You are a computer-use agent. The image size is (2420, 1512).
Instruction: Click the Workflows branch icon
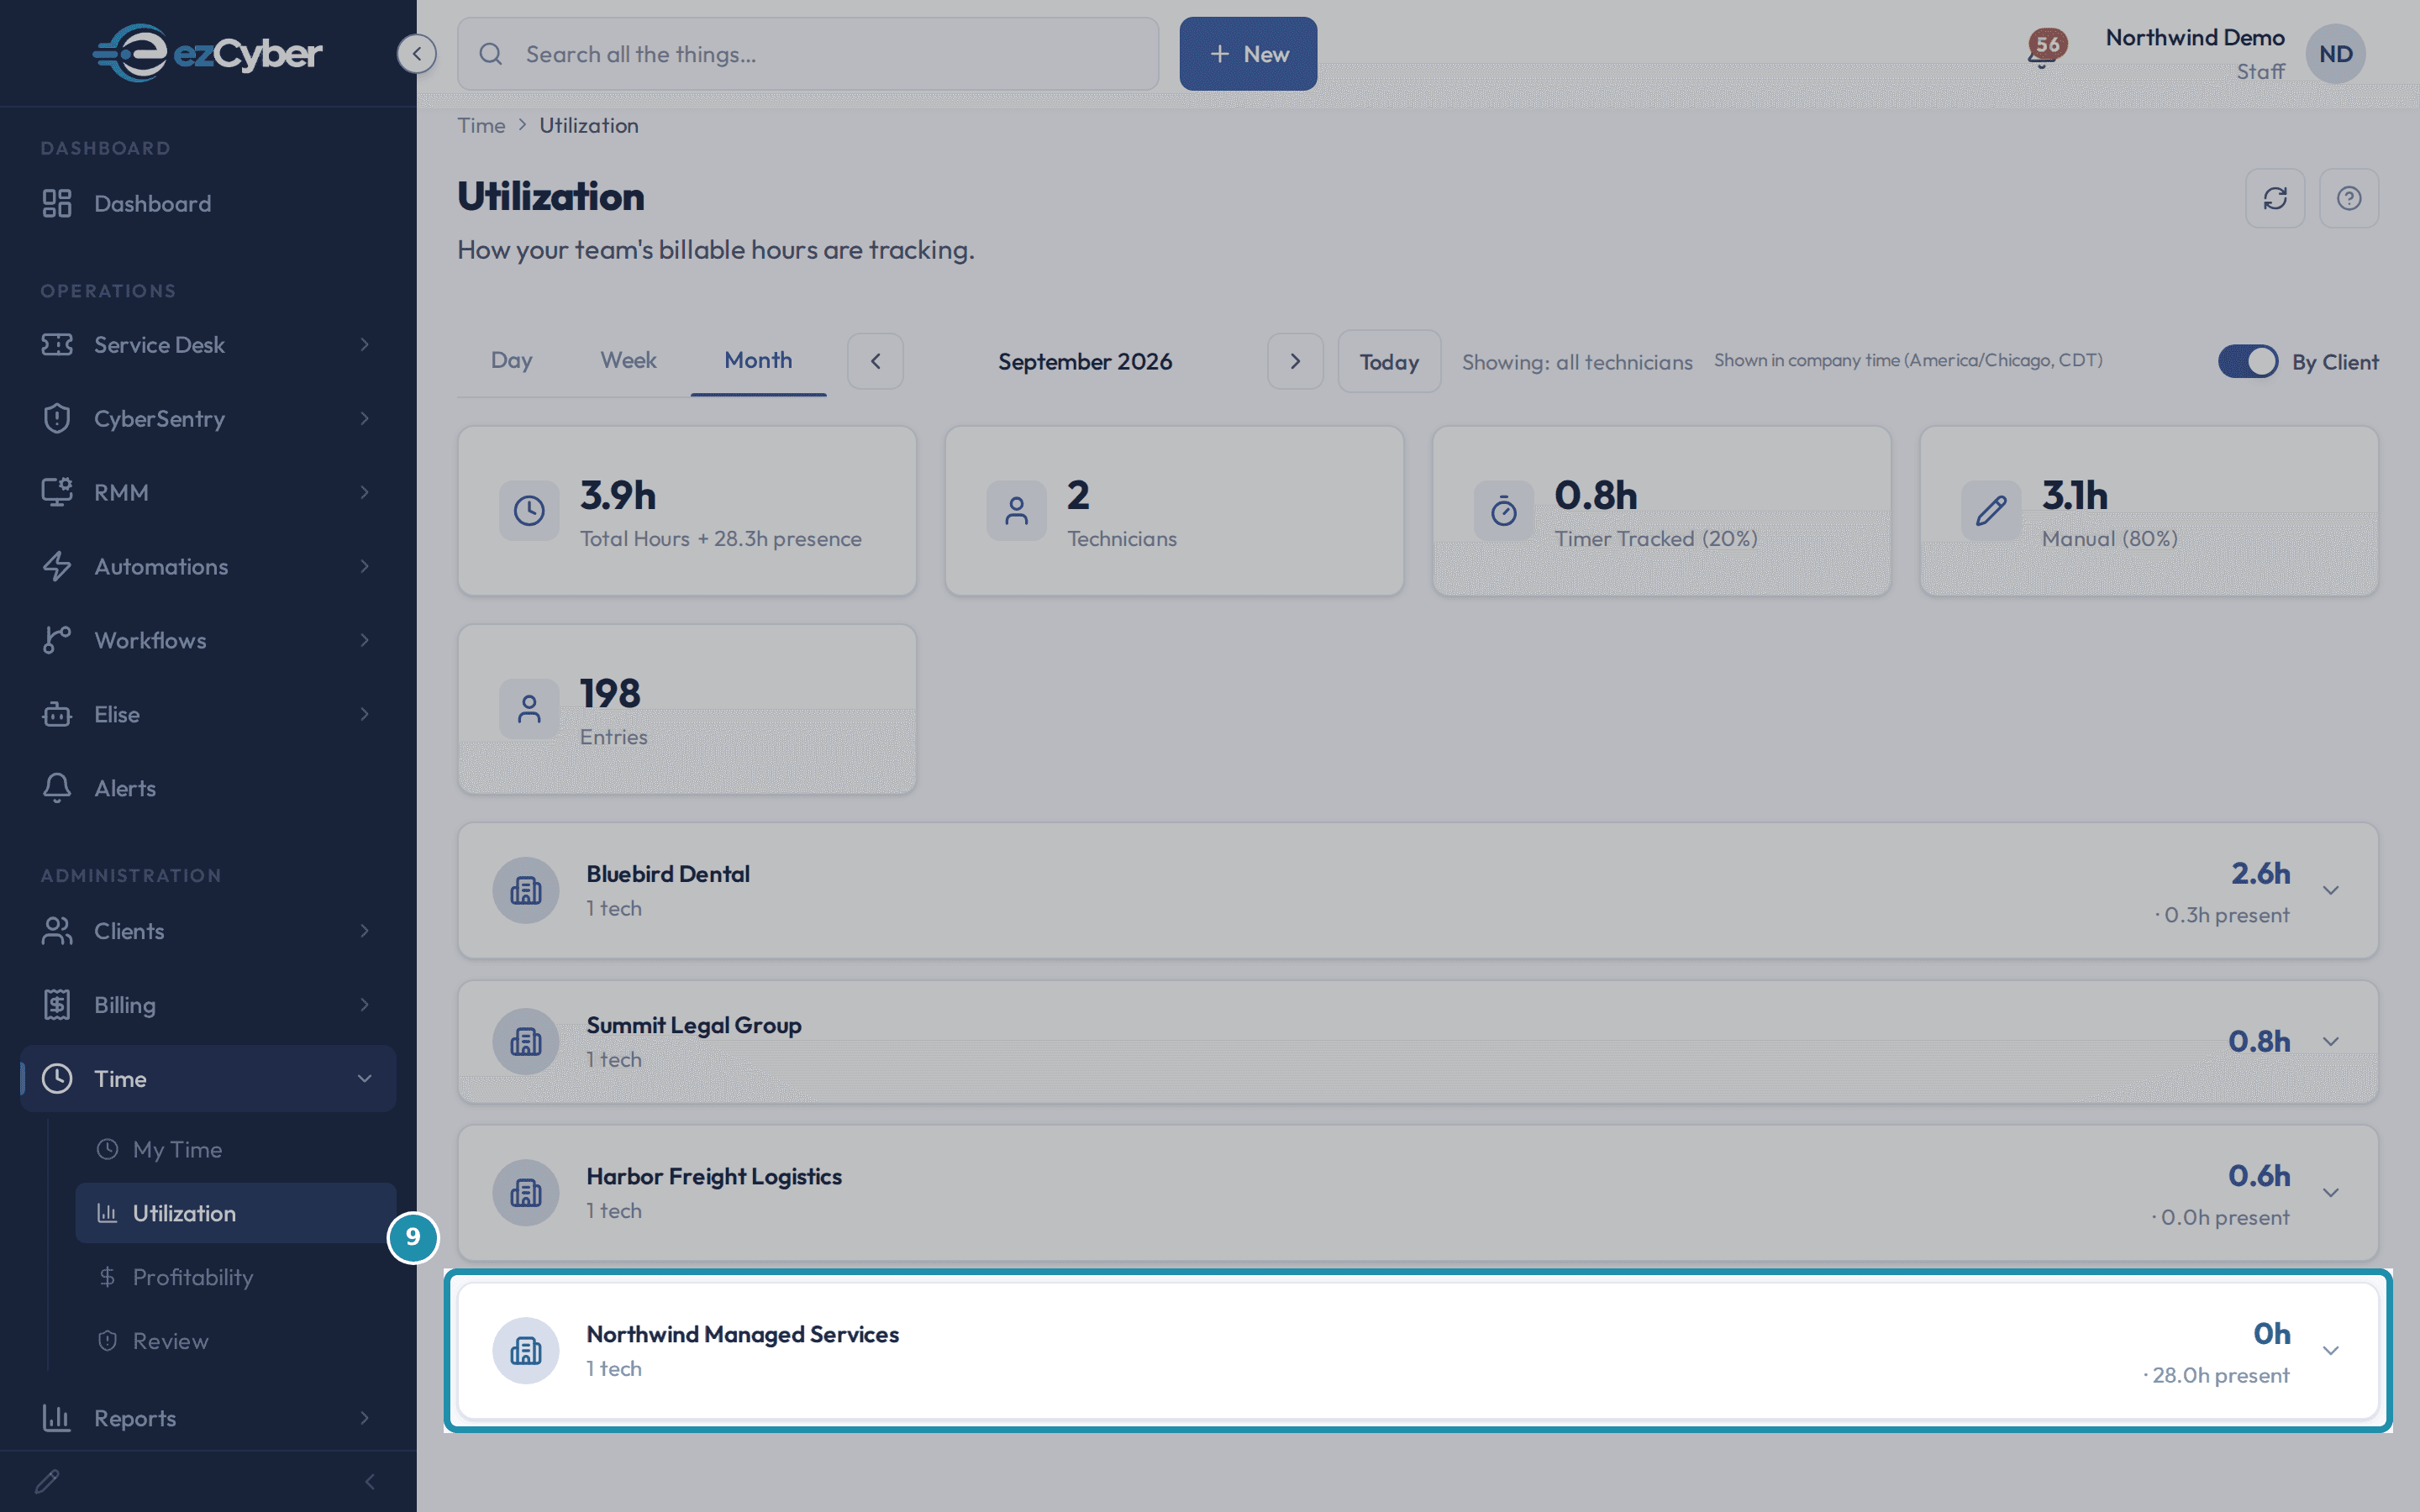tap(57, 641)
